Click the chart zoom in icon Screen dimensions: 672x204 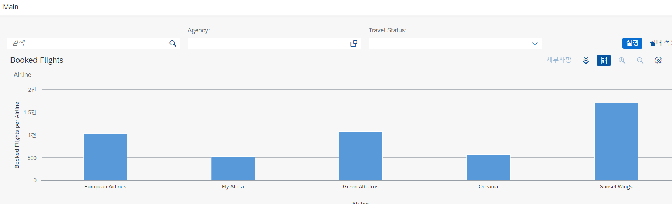(622, 60)
